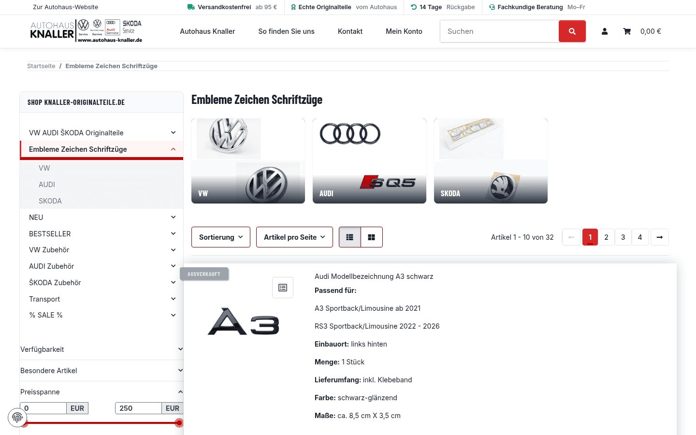The height and width of the screenshot is (435, 696).
Task: Focus the Suchen search field
Action: click(x=499, y=31)
